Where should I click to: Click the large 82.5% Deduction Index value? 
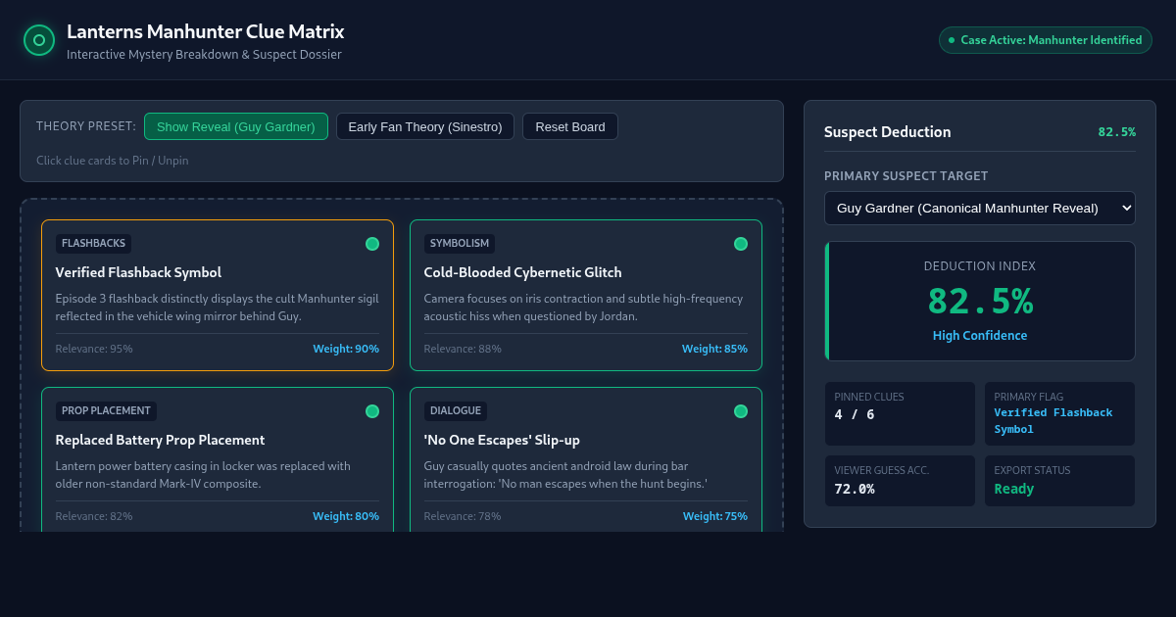point(980,301)
